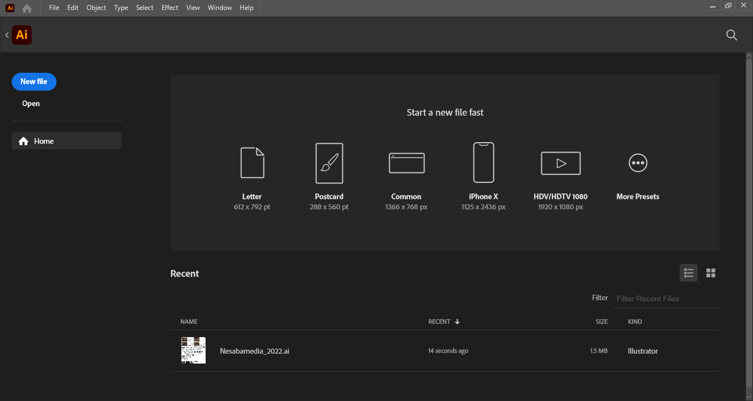
Task: Click the search magnifier icon
Action: (732, 35)
